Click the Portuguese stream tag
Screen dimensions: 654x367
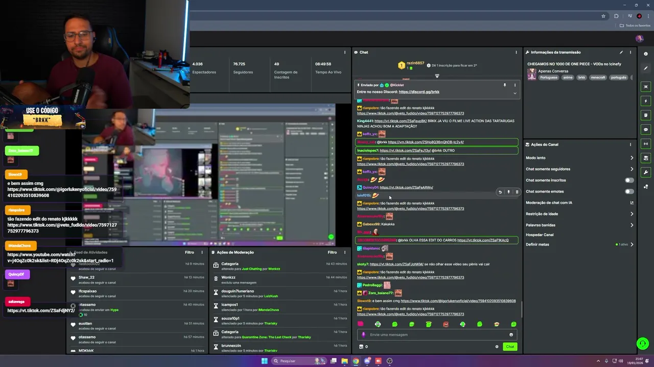click(549, 77)
